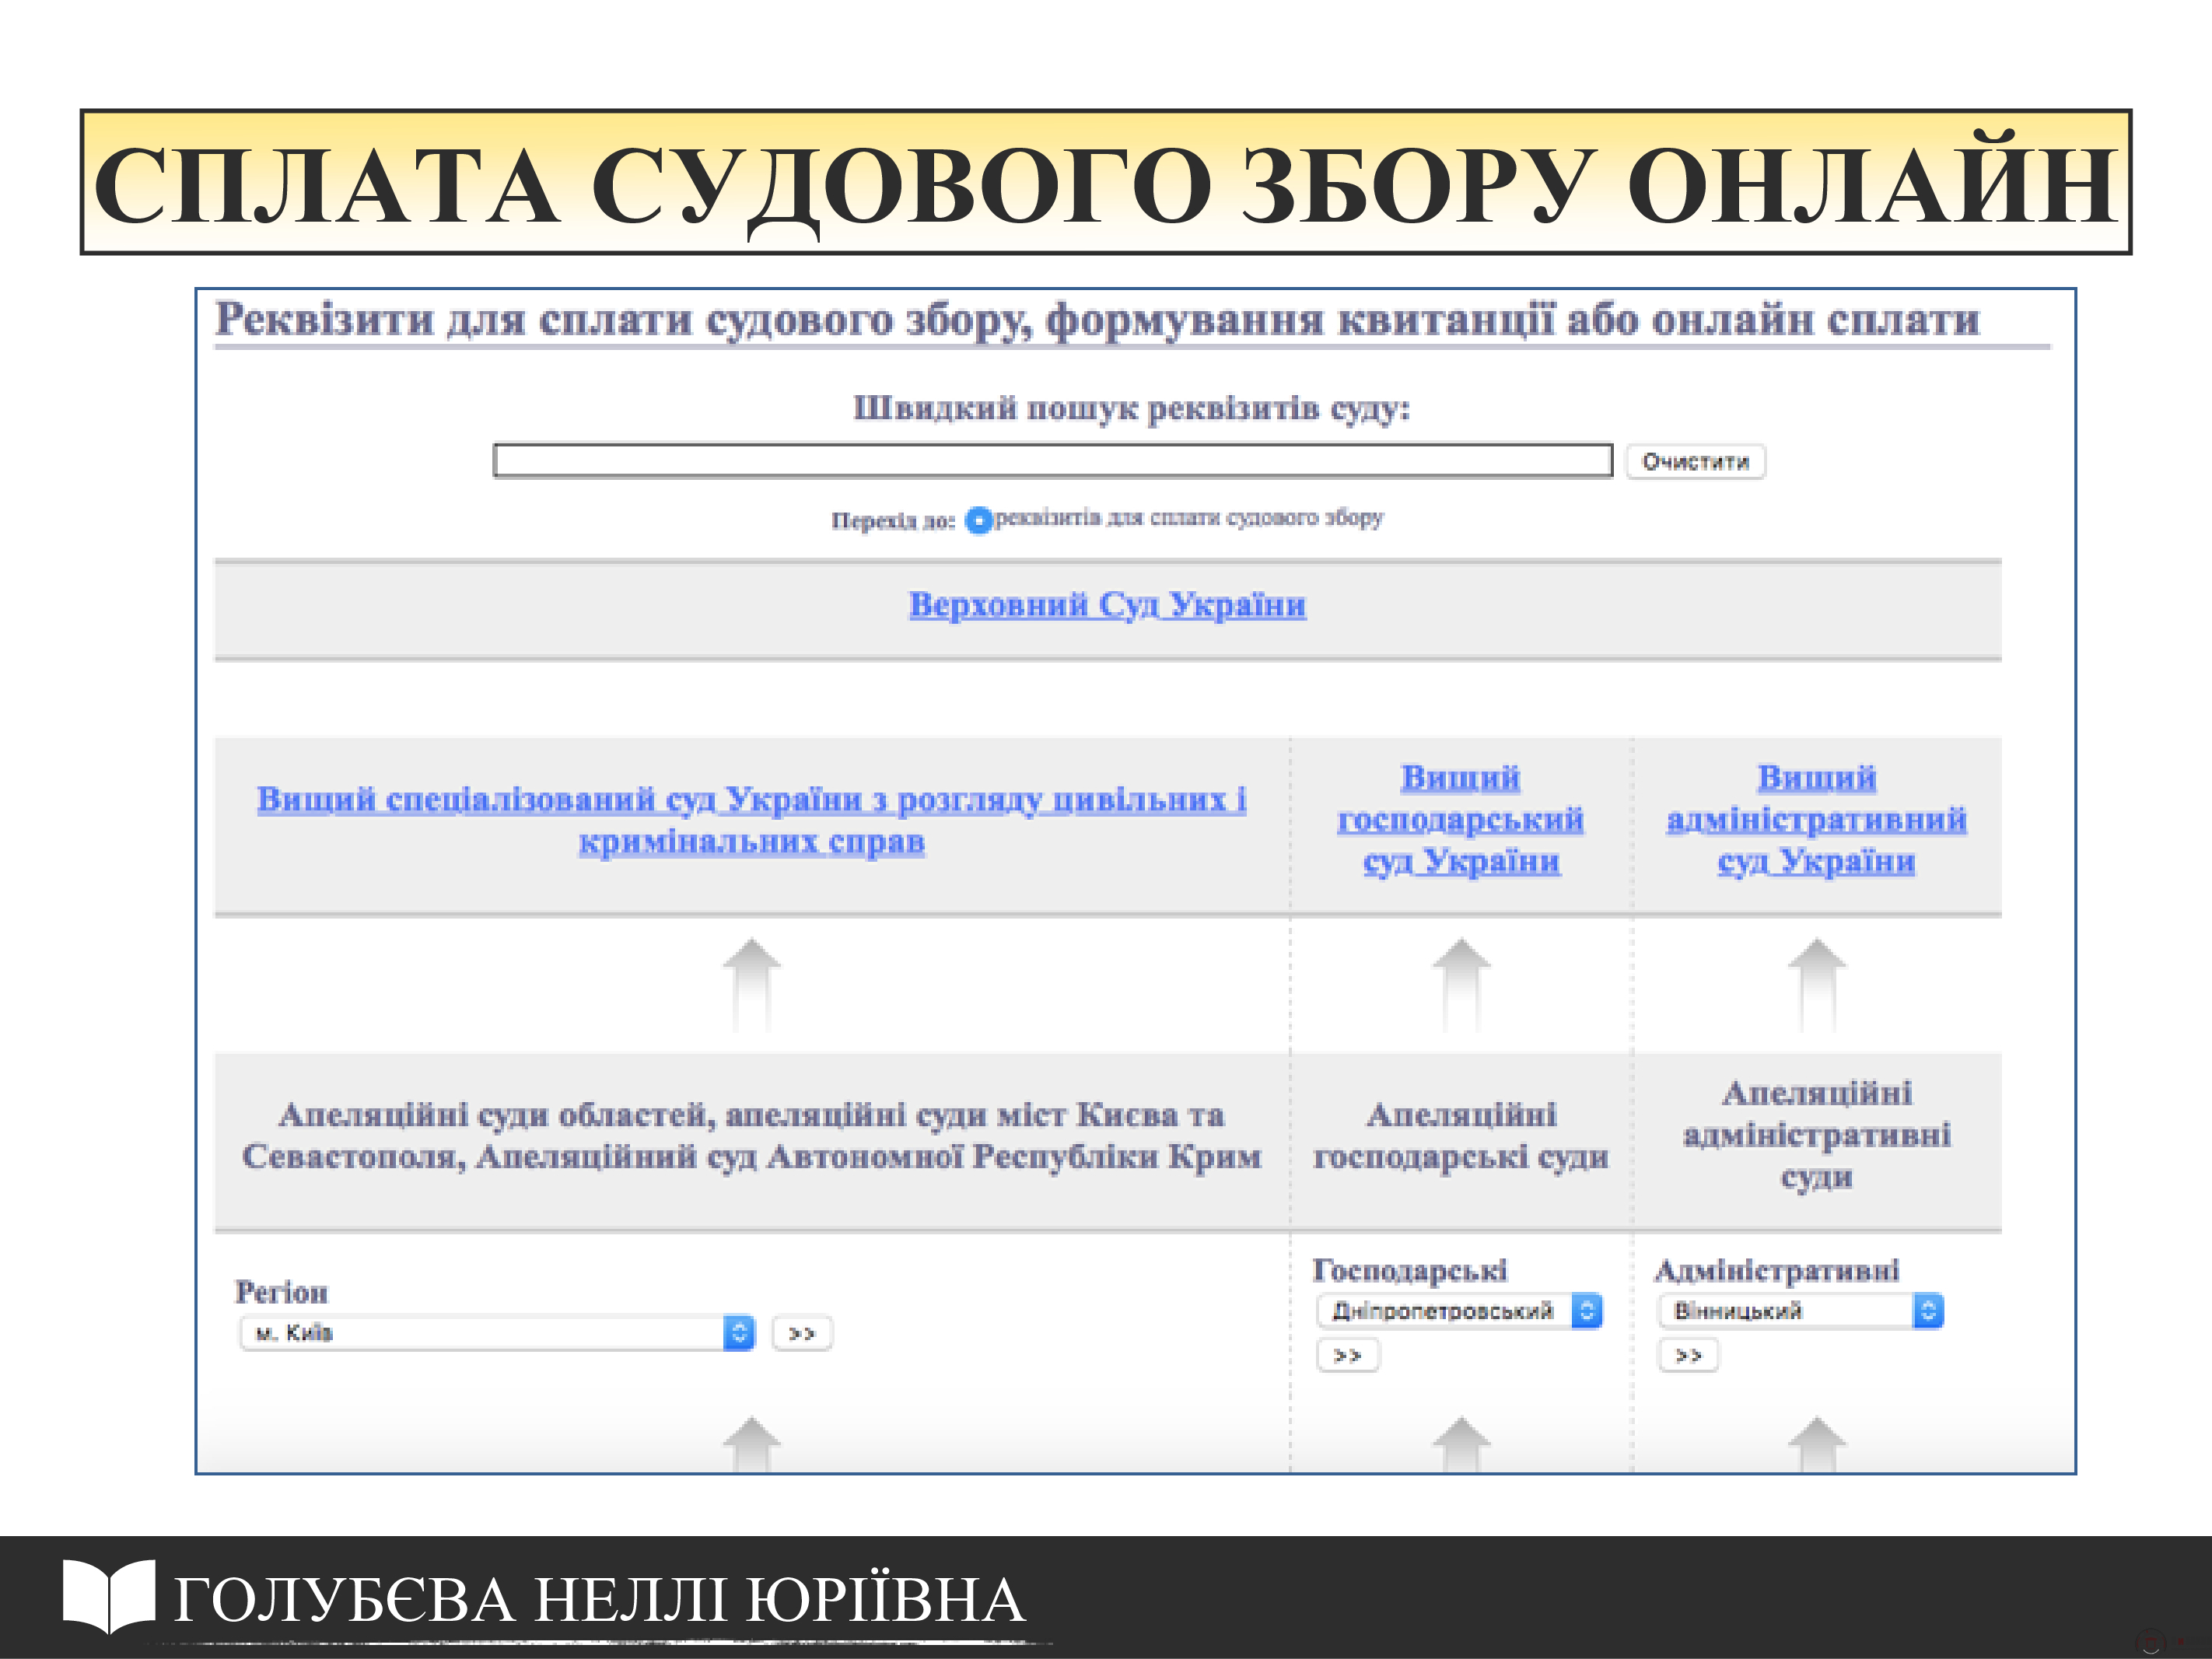Open the Адміністративні Вінницький dropdown
The height and width of the screenshot is (1659, 2212).
pyautogui.click(x=1800, y=1310)
